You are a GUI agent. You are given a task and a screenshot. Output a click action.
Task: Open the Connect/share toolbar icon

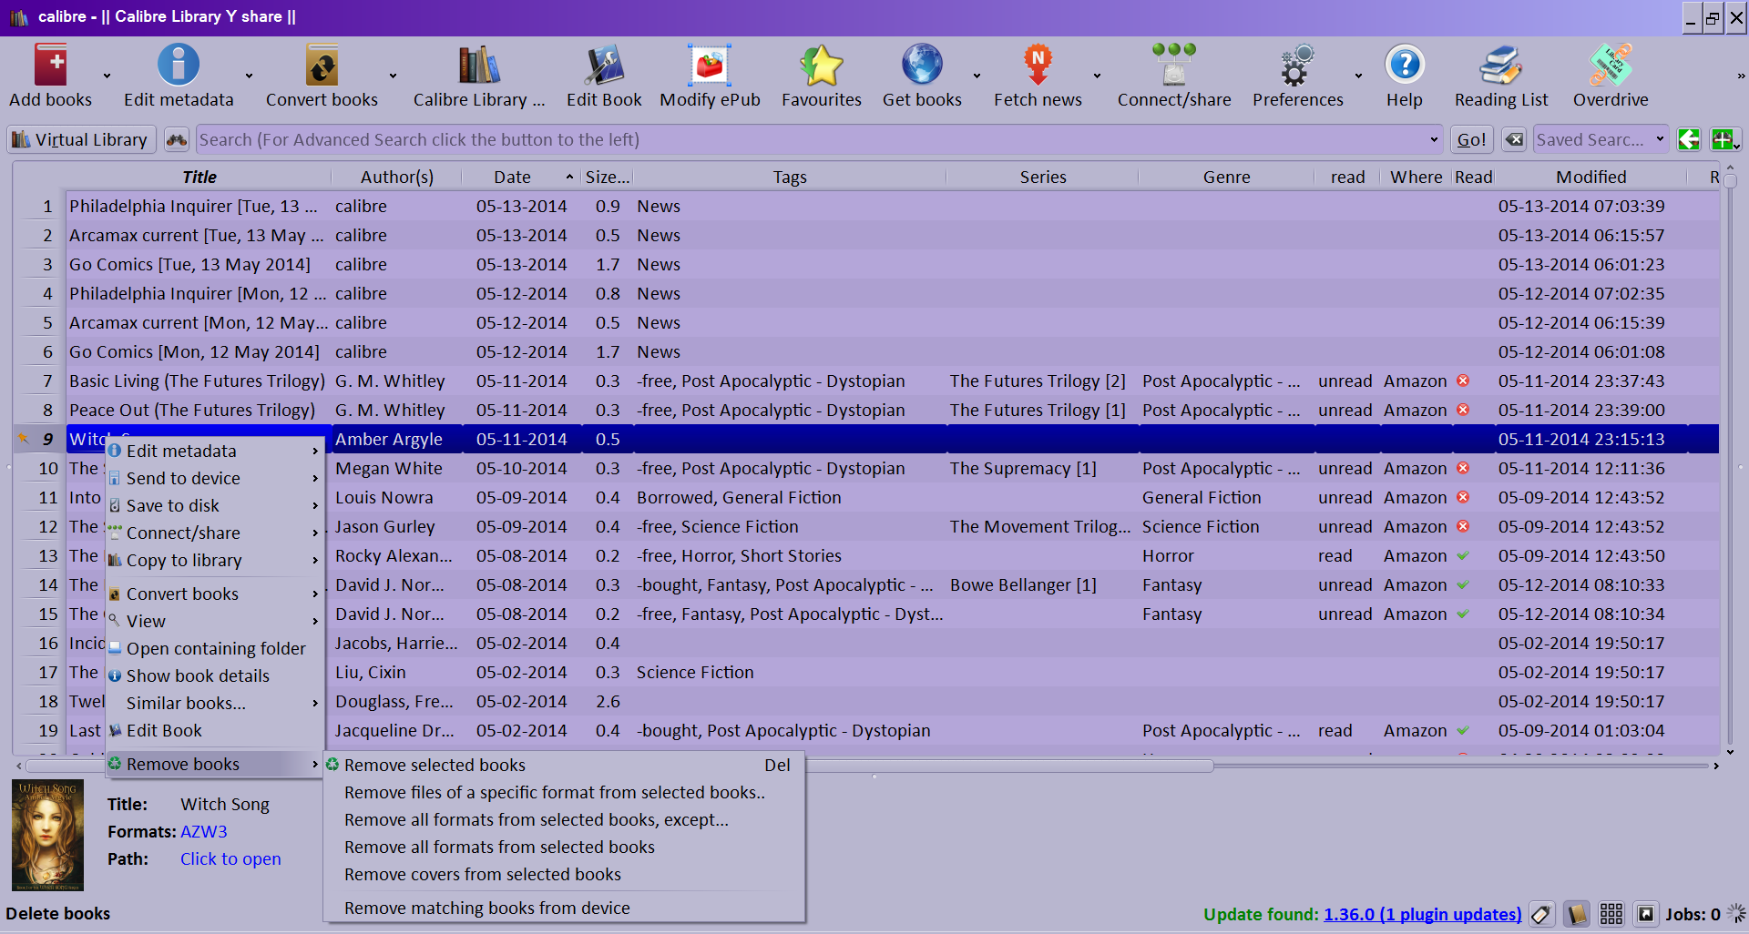[x=1174, y=66]
